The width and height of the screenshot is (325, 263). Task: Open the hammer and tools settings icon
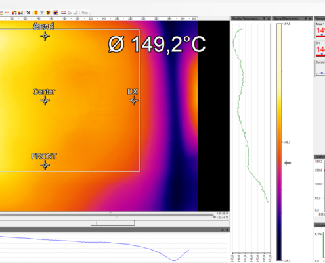point(28,12)
